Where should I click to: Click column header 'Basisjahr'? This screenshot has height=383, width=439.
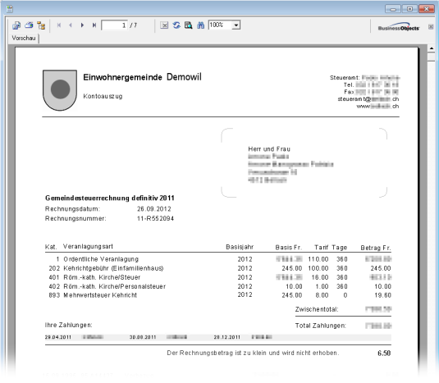point(240,247)
